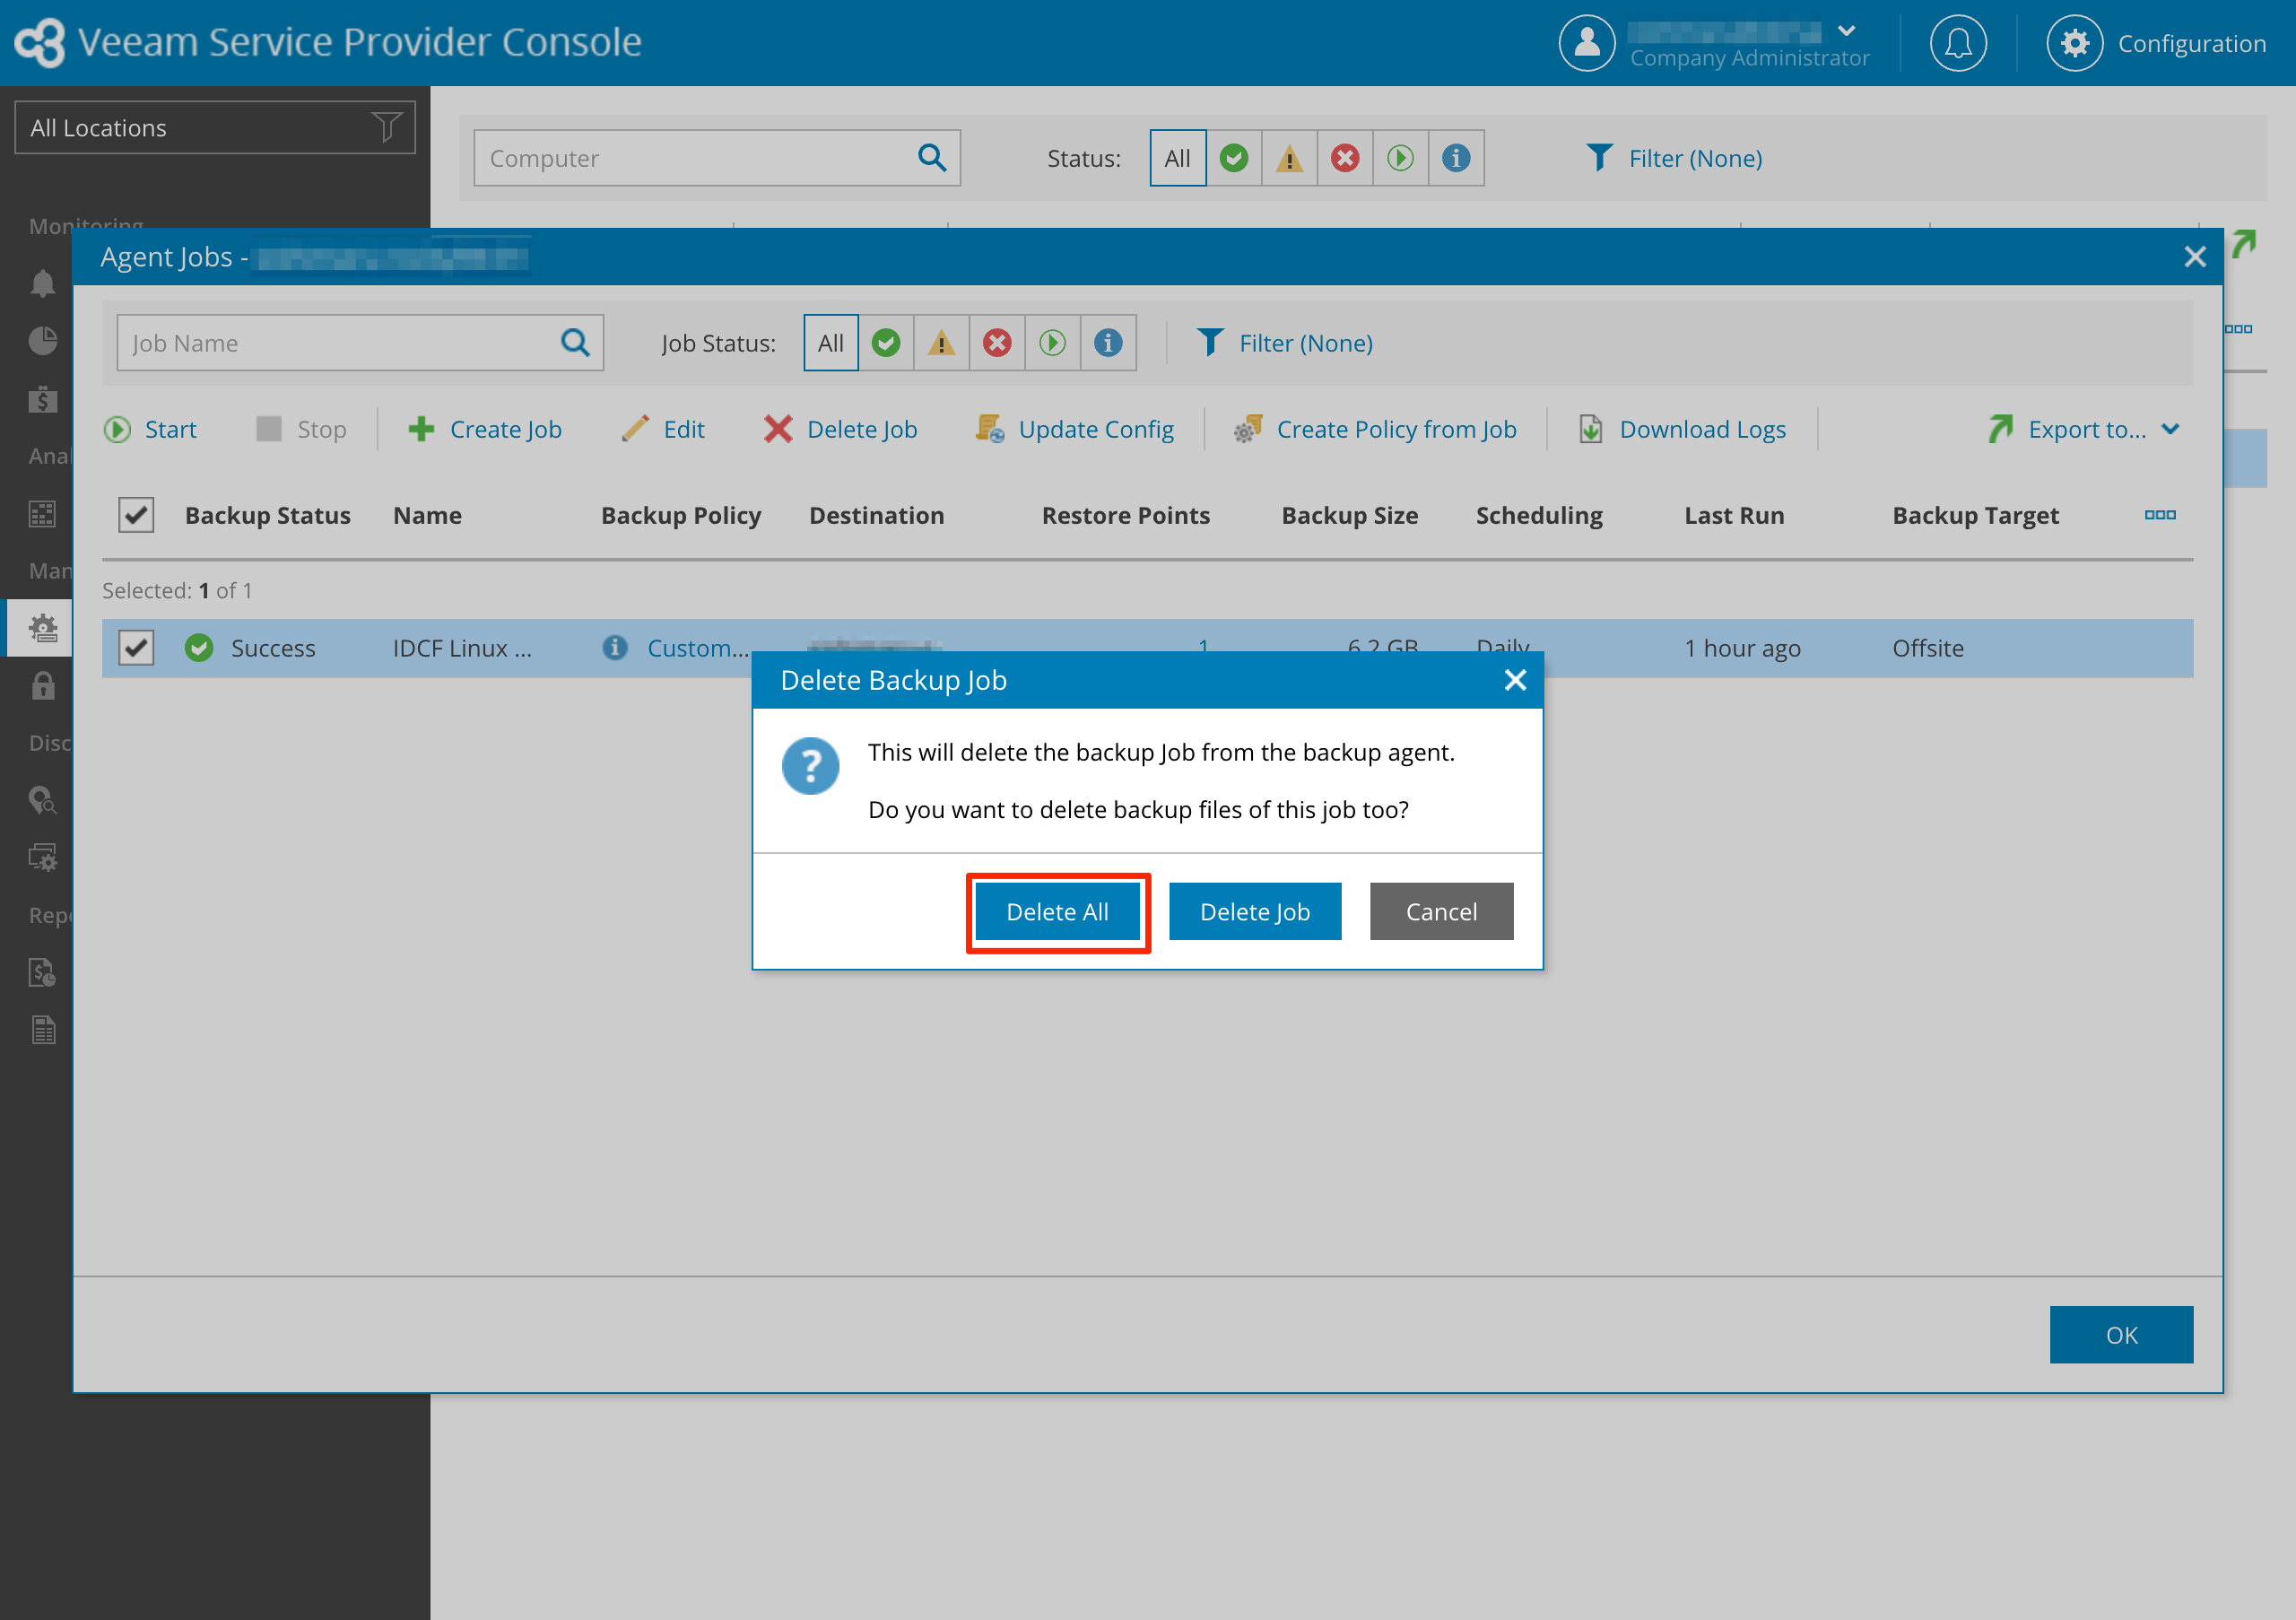This screenshot has height=1620, width=2296.
Task: Click Create Policy from Job
Action: [1375, 429]
